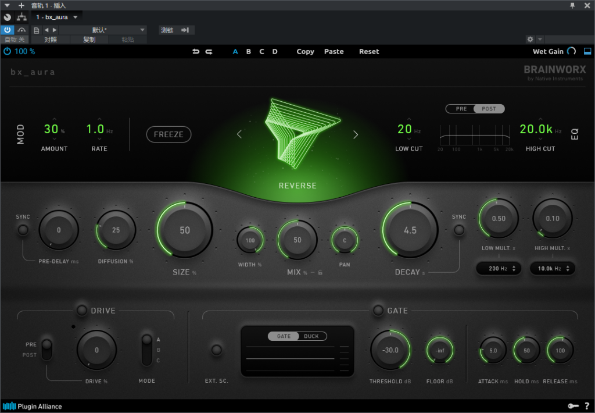Enable the DRIVE section
595x413 pixels.
click(x=81, y=311)
